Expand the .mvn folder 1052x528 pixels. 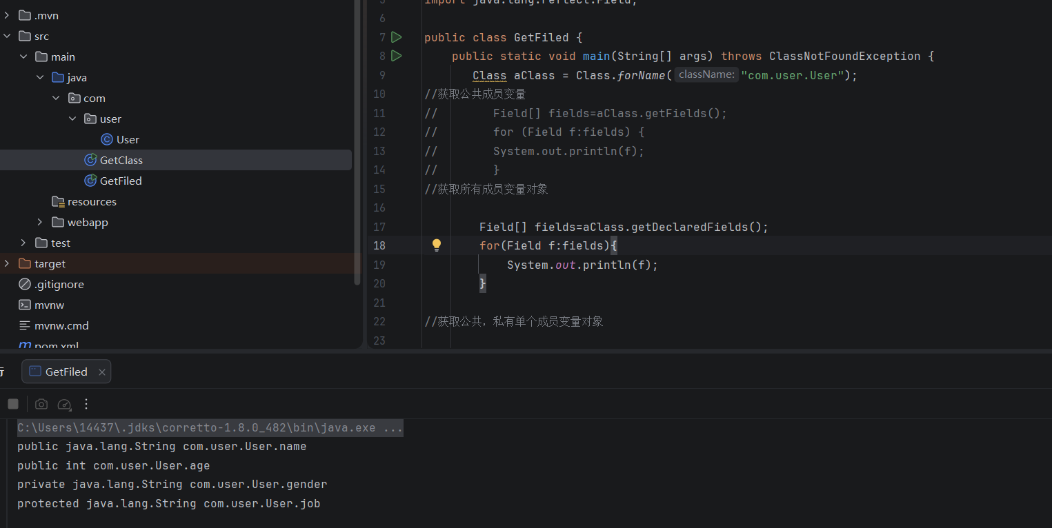click(7, 15)
